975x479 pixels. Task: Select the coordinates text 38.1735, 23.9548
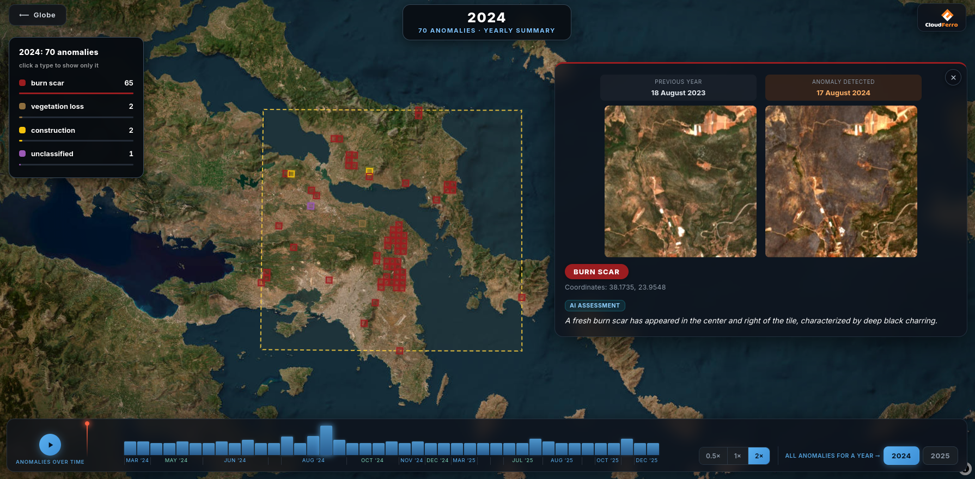point(637,287)
